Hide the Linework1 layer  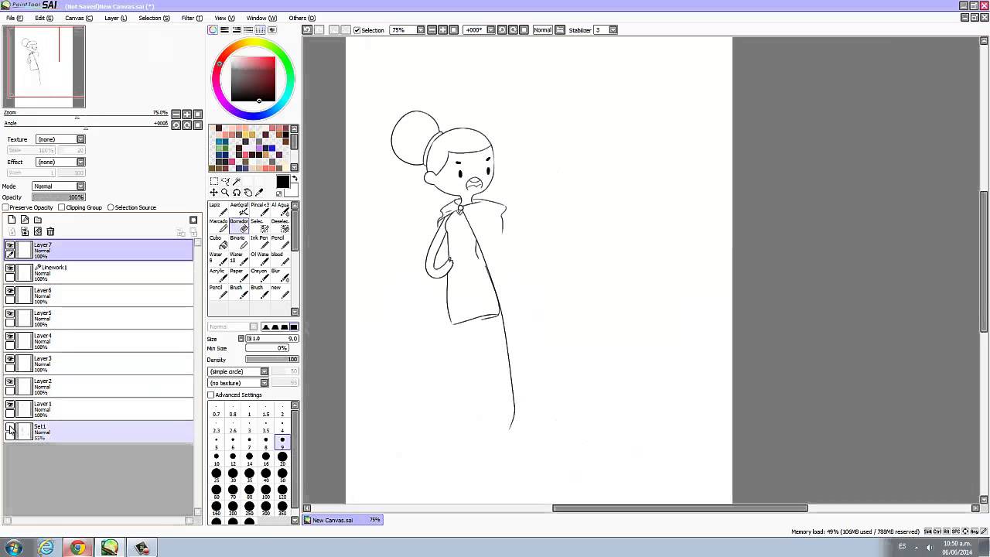pyautogui.click(x=10, y=268)
